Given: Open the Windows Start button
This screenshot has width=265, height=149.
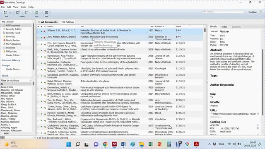Looking at the screenshot, I should point(69,144).
